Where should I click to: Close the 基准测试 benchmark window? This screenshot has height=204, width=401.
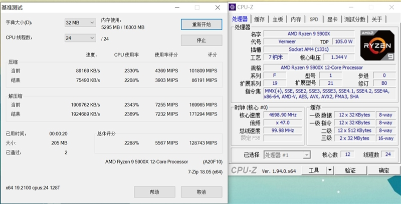218,7
